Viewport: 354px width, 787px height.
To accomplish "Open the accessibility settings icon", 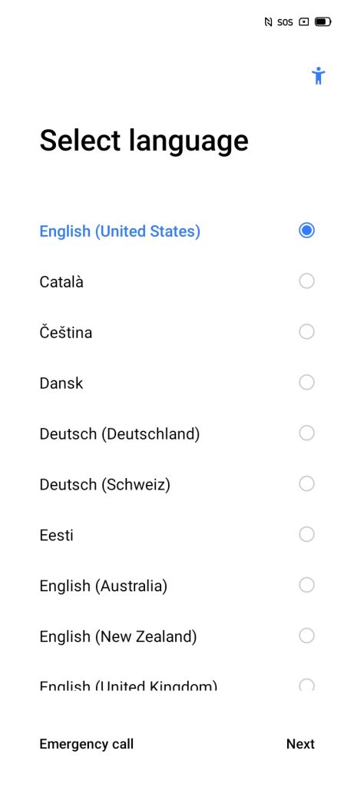I will point(318,76).
